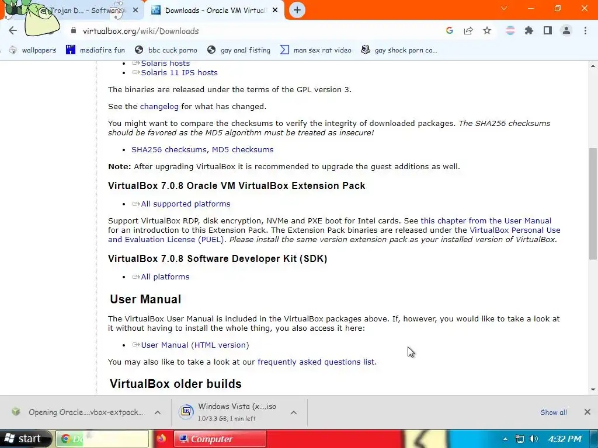The image size is (598, 448).
Task: Click the striped extension icon beside star
Action: pos(510,30)
